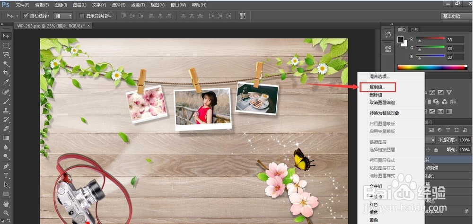The width and height of the screenshot is (473, 224).
Task: Select the Move tool in the toolbox
Action: (x=6, y=36)
